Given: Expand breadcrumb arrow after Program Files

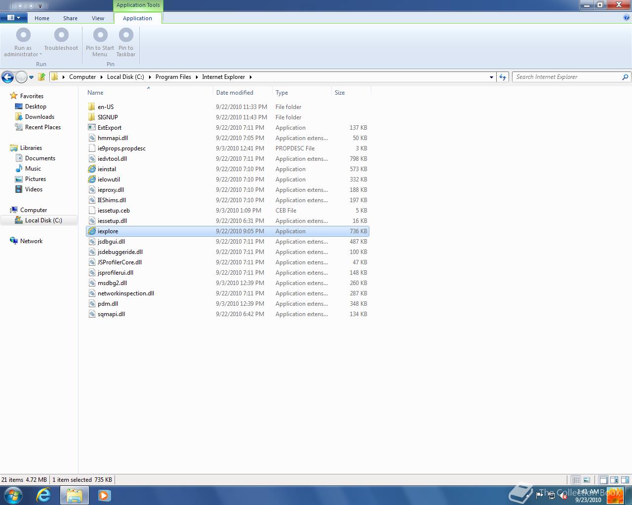Looking at the screenshot, I should (197, 77).
